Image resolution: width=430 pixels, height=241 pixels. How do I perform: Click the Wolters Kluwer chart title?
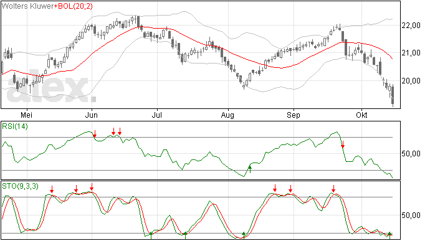point(27,6)
